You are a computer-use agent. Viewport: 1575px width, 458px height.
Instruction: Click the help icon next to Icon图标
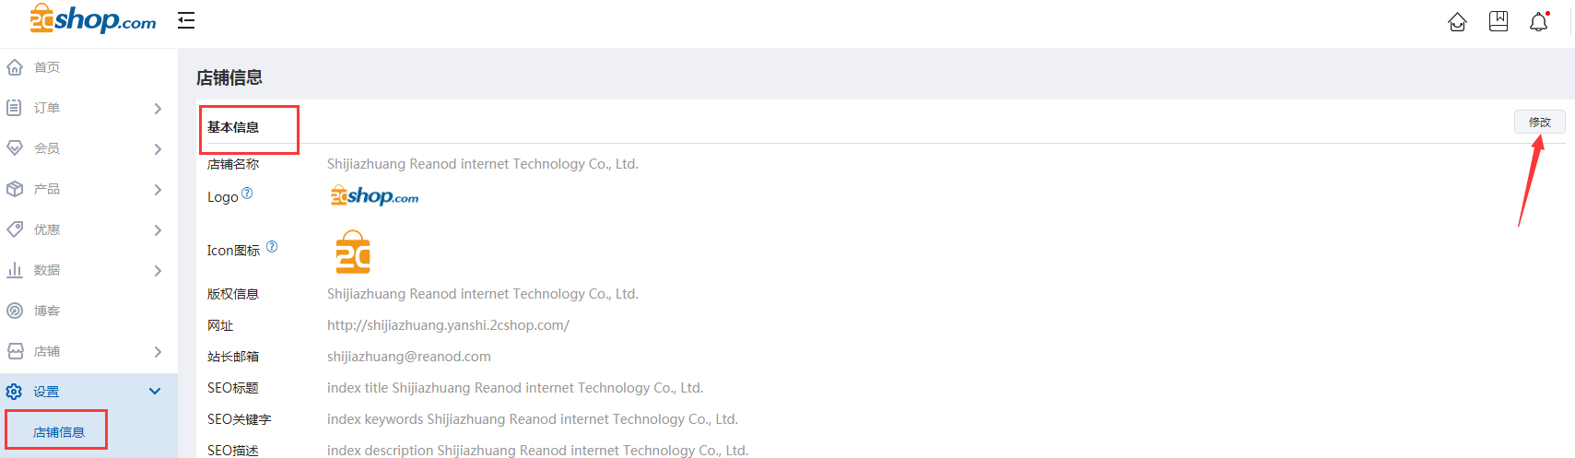coord(272,247)
